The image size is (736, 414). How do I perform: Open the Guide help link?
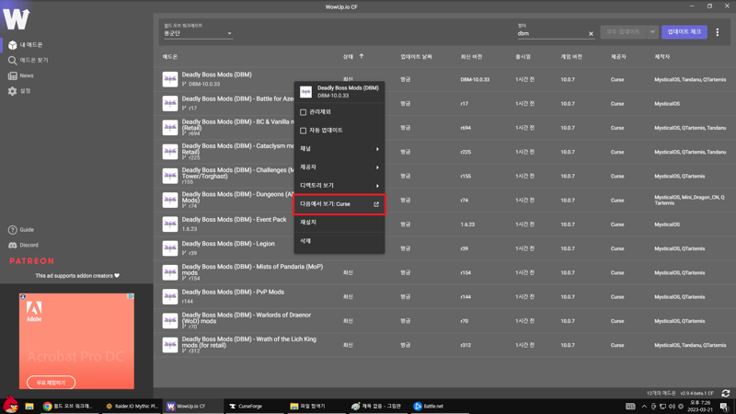point(20,229)
